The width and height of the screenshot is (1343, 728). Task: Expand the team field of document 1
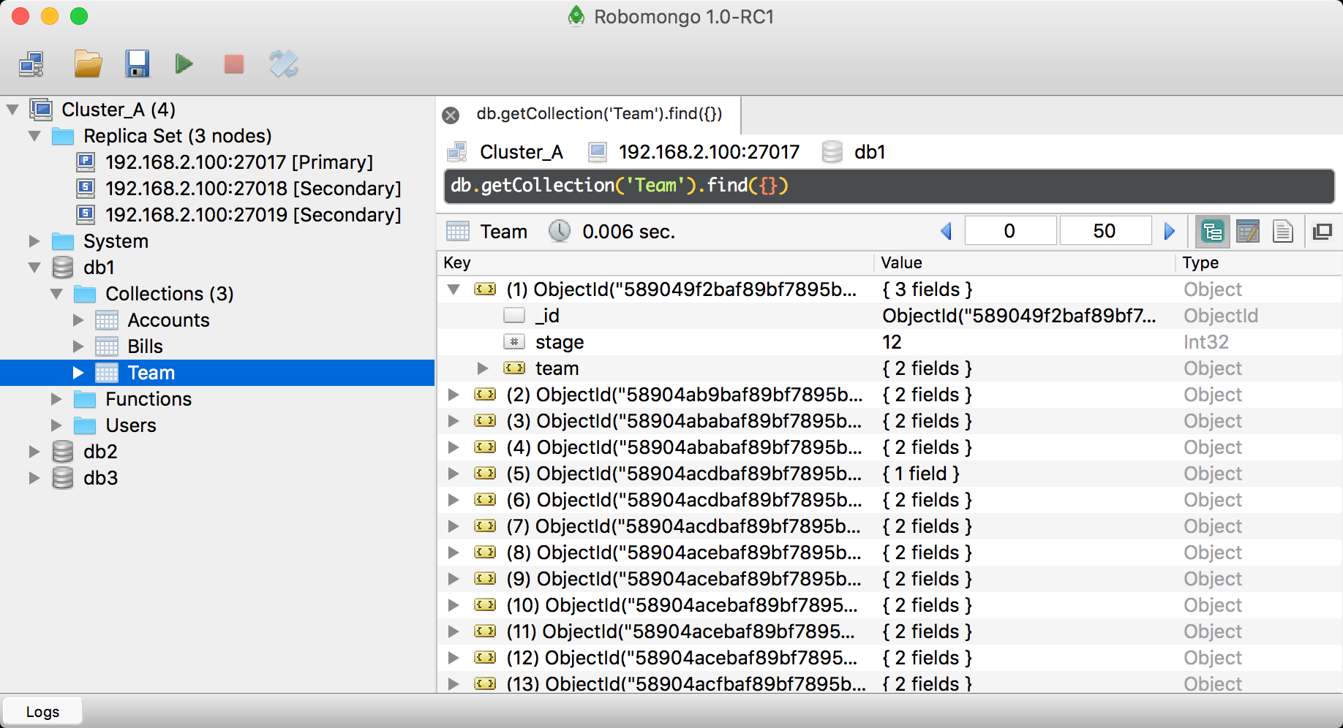[x=482, y=368]
